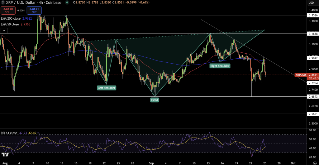Click the 2.5651 horizontal line price label
319x165 pixels.
tap(313, 114)
